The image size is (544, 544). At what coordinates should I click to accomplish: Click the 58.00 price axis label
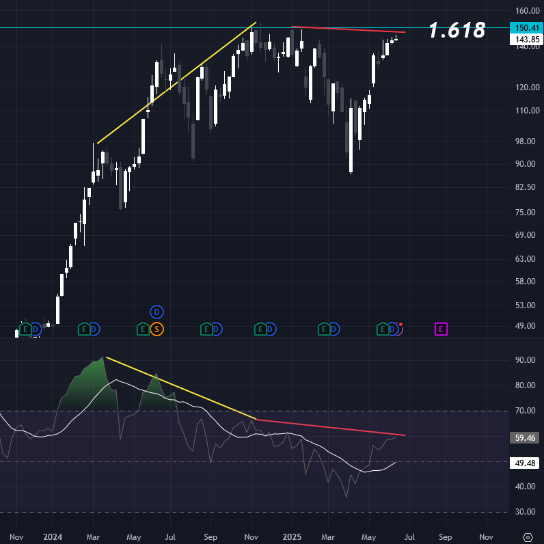coord(526,282)
